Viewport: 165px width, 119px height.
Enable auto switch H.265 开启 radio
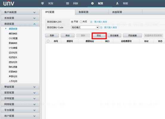coord(72,22)
